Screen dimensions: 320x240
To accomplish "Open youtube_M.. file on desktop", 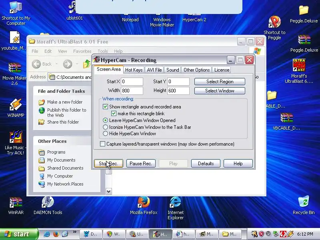I will (x=14, y=41).
